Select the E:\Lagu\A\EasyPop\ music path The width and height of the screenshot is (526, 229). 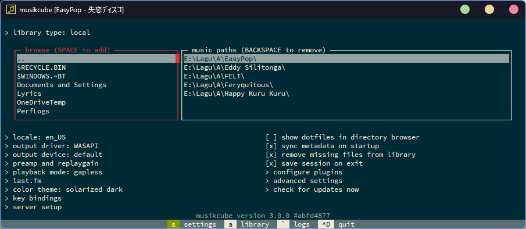[x=346, y=59]
